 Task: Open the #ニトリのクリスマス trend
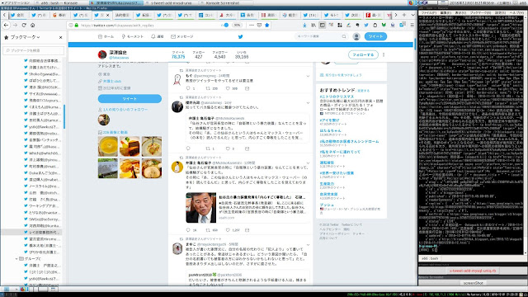[337, 97]
